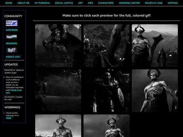Screen dimensions: 183x137
Task: Click the 'Make sure to click each preview' heading
Action: click(106, 16)
